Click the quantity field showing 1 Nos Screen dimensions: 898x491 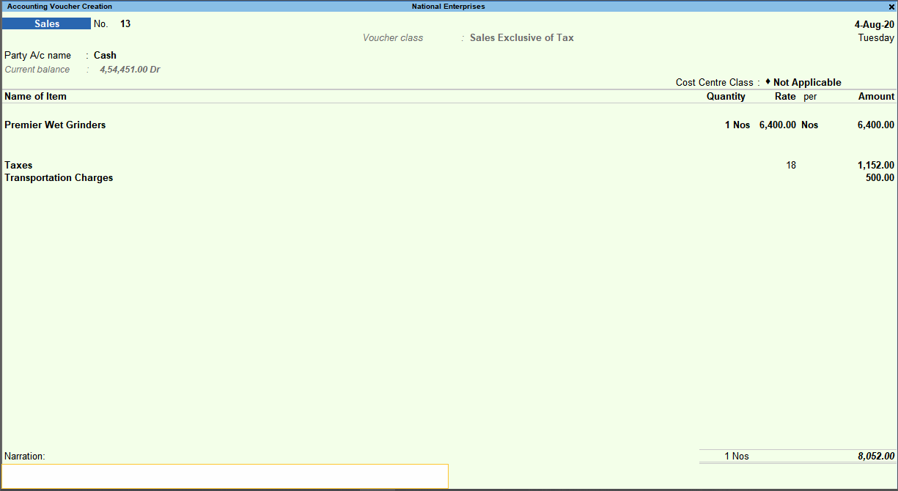pyautogui.click(x=737, y=125)
